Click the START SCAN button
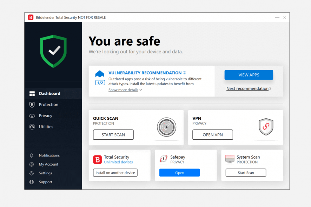311x207 pixels. point(113,135)
